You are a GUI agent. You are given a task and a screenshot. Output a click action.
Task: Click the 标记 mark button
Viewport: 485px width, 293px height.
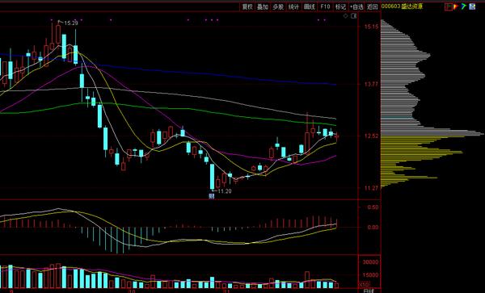click(x=340, y=6)
